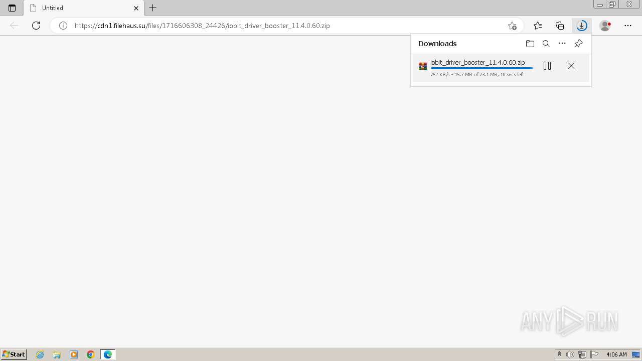
Task: Click the zip archive file icon
Action: tap(423, 66)
